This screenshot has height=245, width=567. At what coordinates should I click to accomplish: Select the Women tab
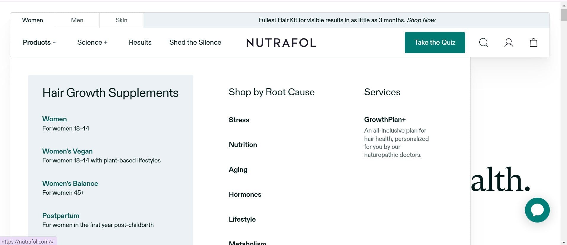point(32,20)
